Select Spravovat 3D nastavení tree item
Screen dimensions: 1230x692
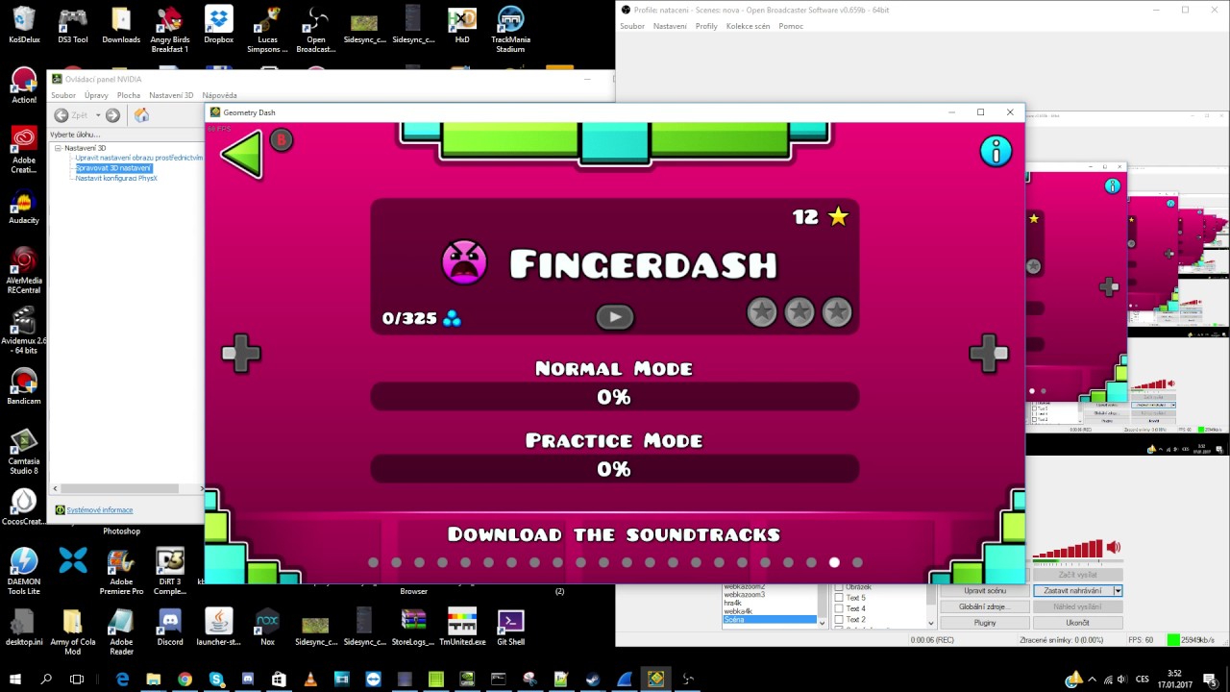click(x=113, y=168)
